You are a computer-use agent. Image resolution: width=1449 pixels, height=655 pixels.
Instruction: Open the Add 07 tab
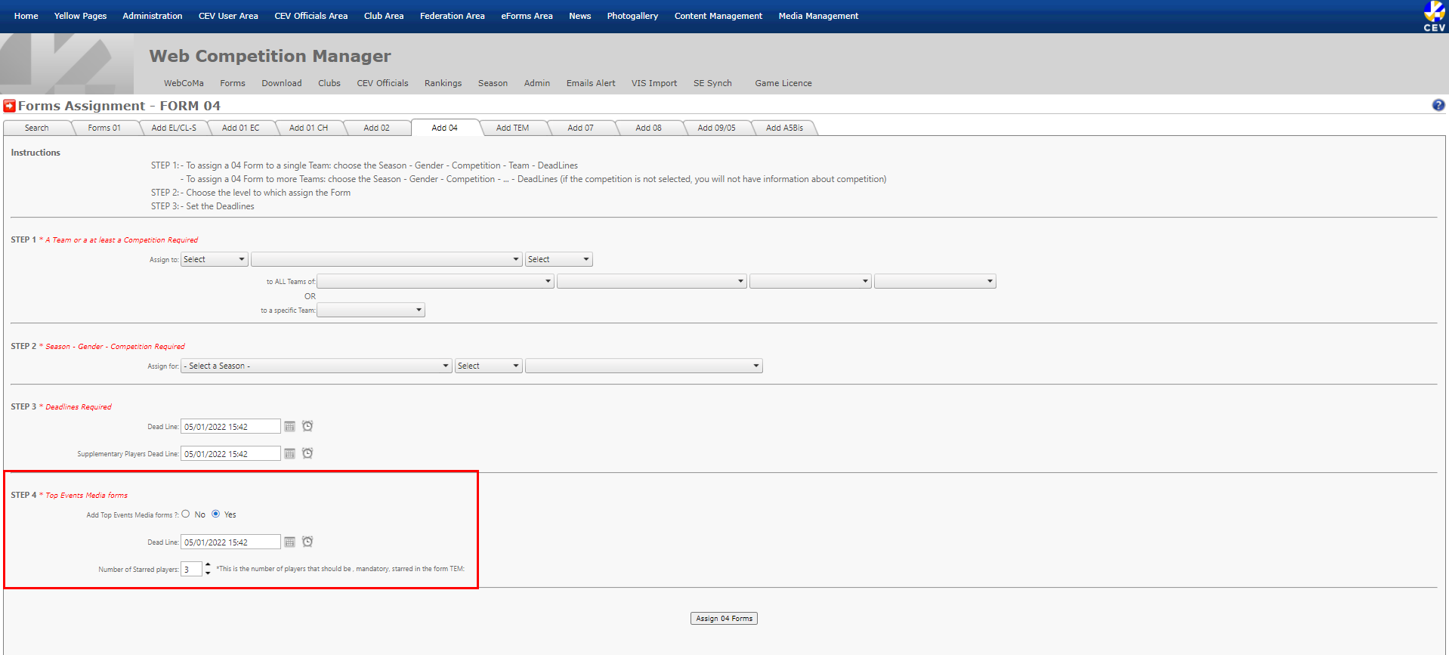pos(580,128)
